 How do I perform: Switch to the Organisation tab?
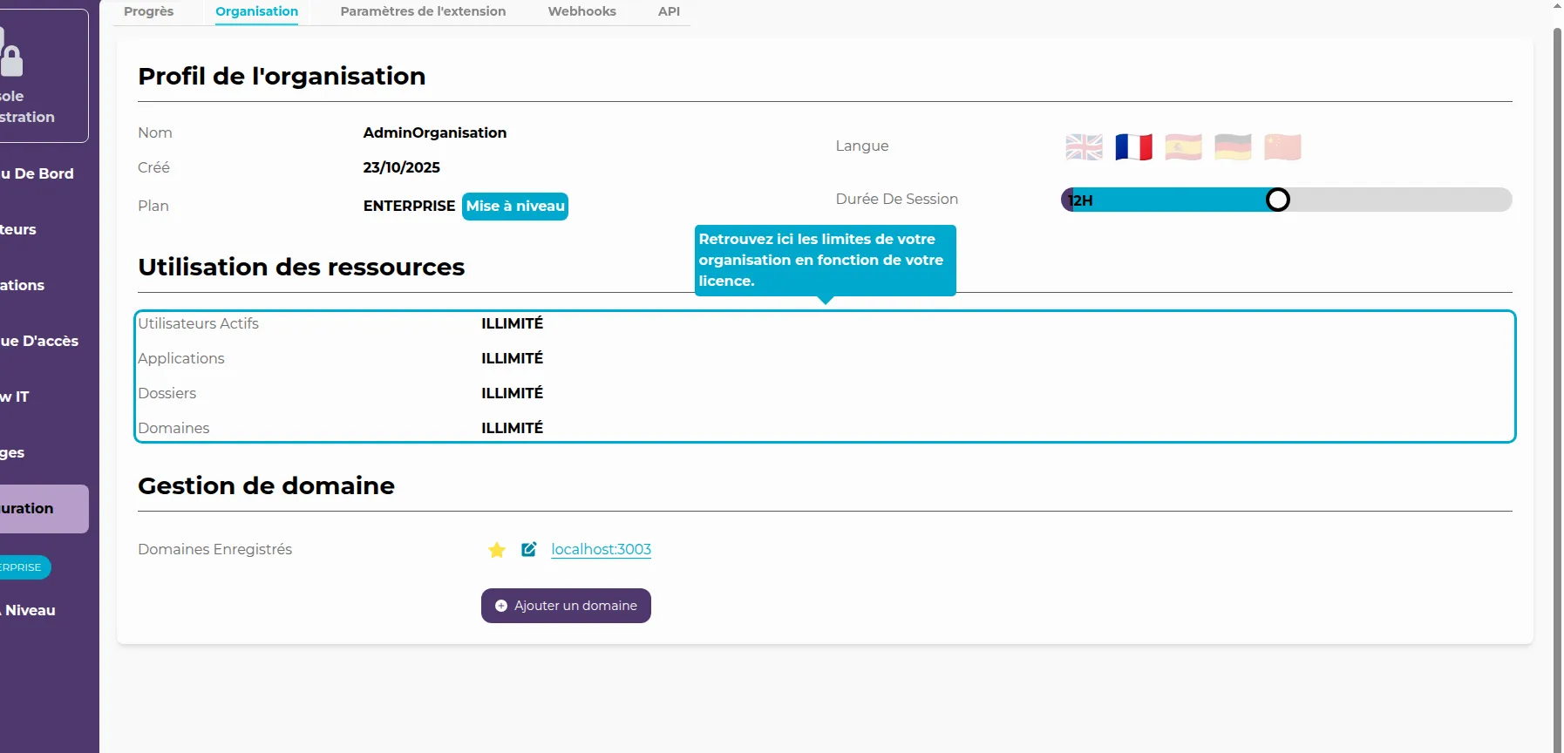(256, 11)
